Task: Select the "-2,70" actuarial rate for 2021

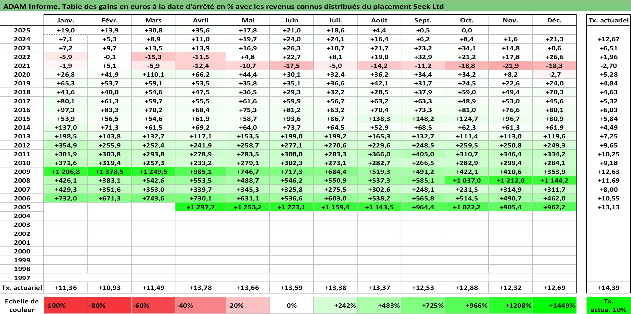Action: pyautogui.click(x=608, y=66)
